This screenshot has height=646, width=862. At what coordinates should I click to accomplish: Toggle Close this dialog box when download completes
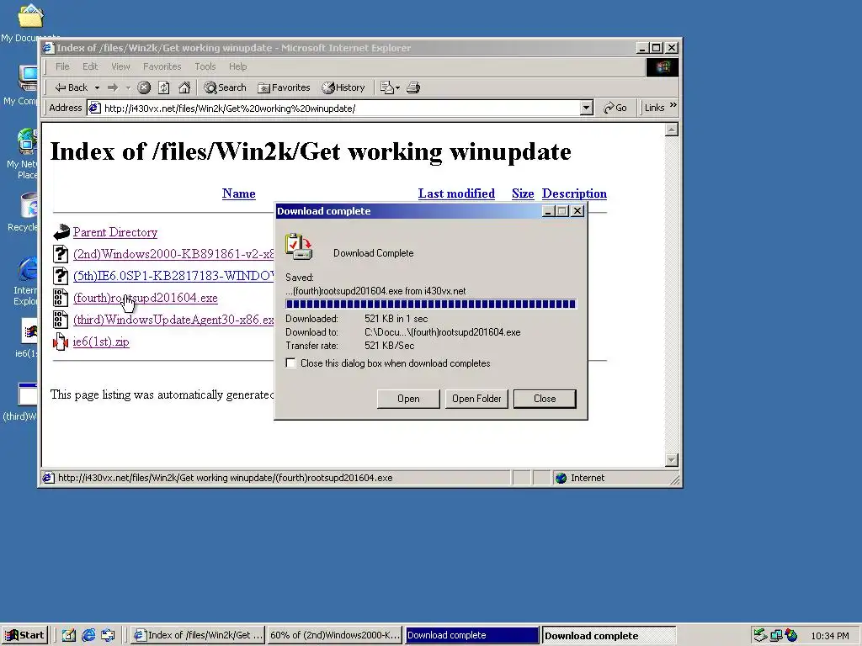pyautogui.click(x=290, y=363)
